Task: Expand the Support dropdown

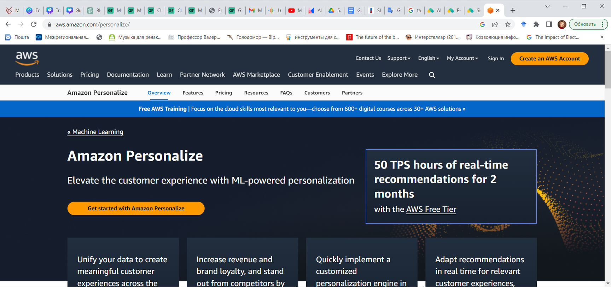Action: point(399,58)
